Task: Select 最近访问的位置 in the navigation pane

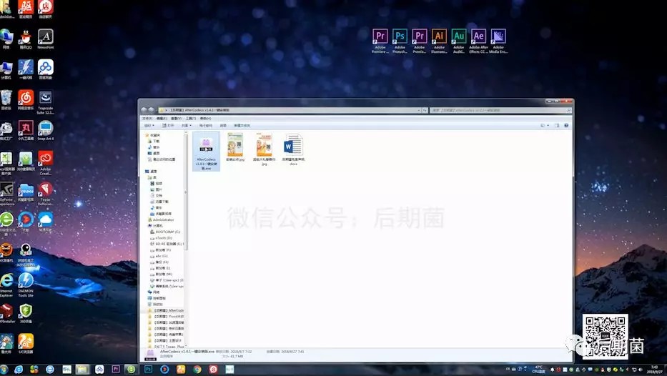Action: coord(162,159)
